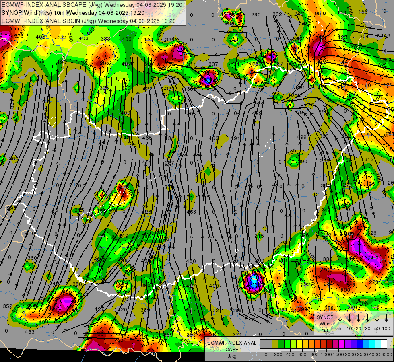Viewport: 394px width, 362px height.
Task: Click the 74.0 station value on map
Action: coord(373,258)
